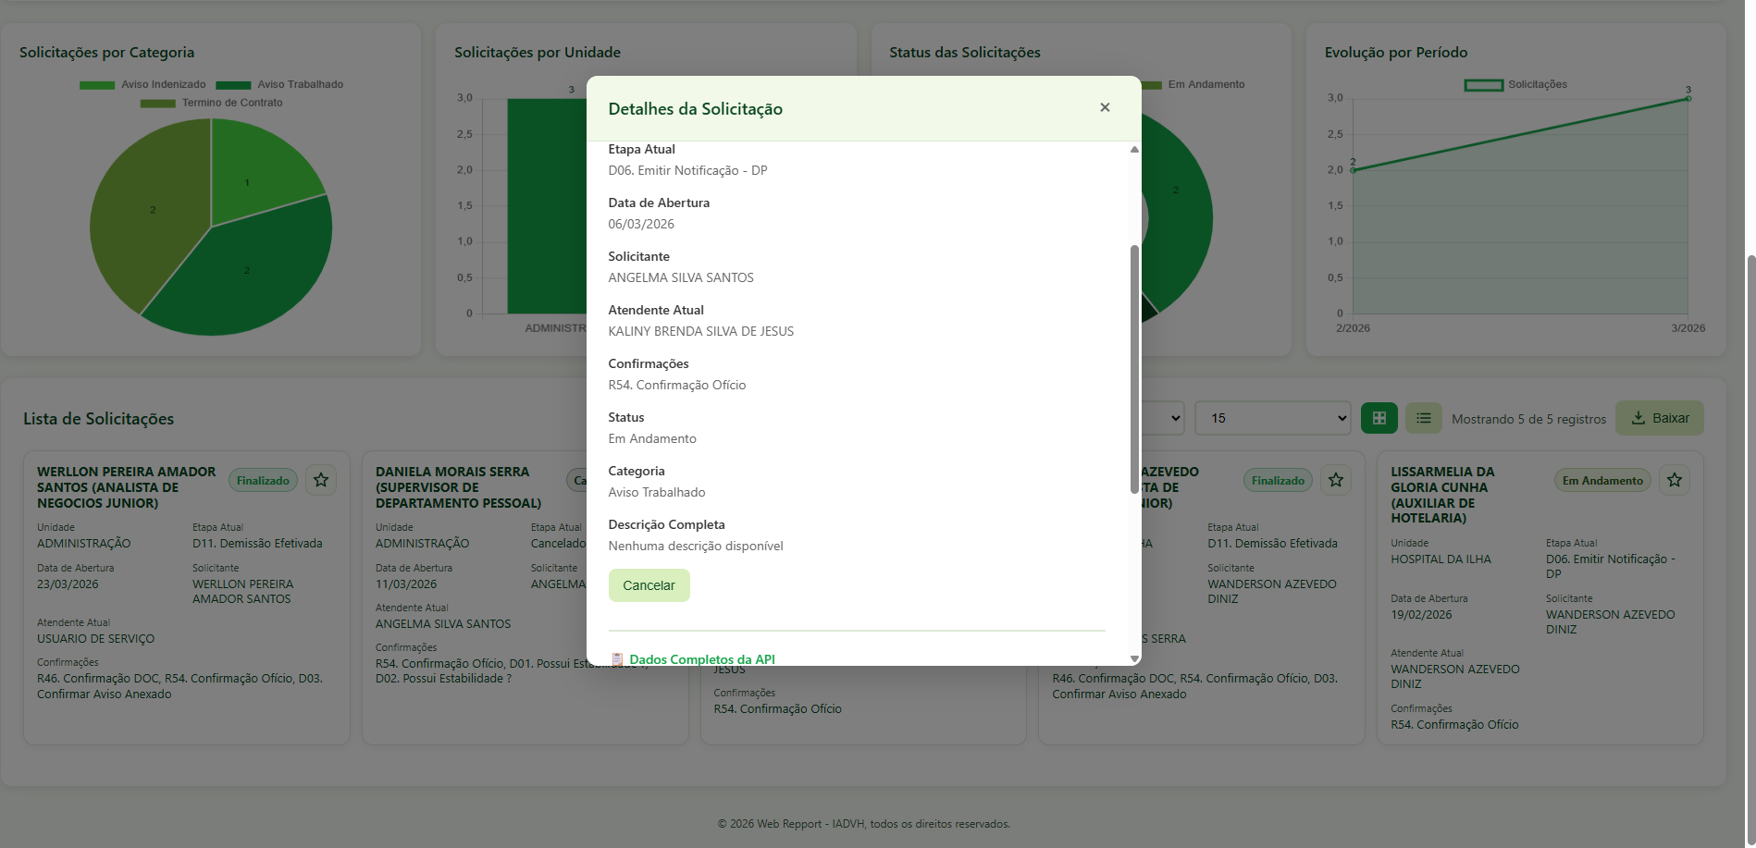Toggle the Aviso Trabalhado legend entry
The width and height of the screenshot is (1756, 848).
[x=279, y=84]
